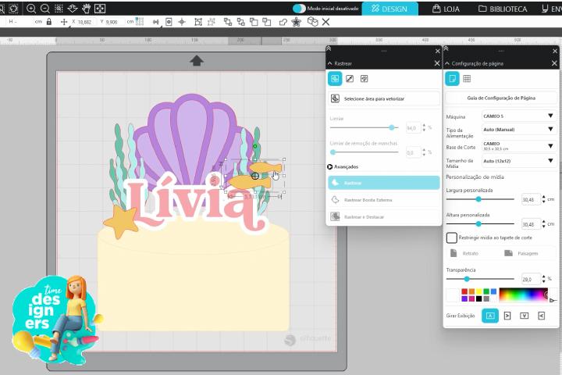Check Restringir mídia ao tapete de corte
562x375 pixels.
pos(451,237)
